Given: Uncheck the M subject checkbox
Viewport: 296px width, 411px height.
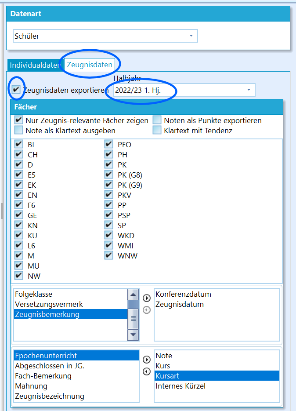Looking at the screenshot, I should (18, 255).
